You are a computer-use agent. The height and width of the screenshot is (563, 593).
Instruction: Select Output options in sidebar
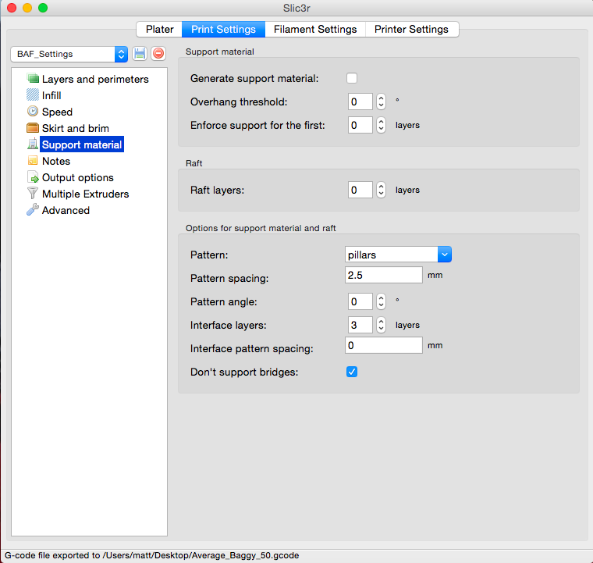[x=77, y=177]
